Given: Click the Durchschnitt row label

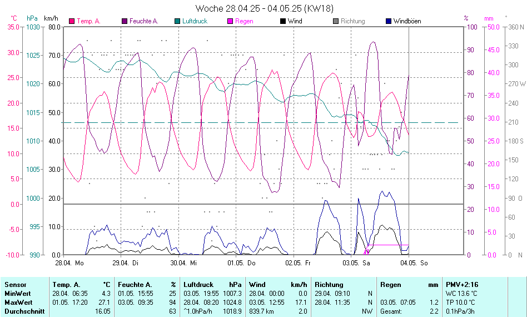Looking at the screenshot, I should coord(24,311).
